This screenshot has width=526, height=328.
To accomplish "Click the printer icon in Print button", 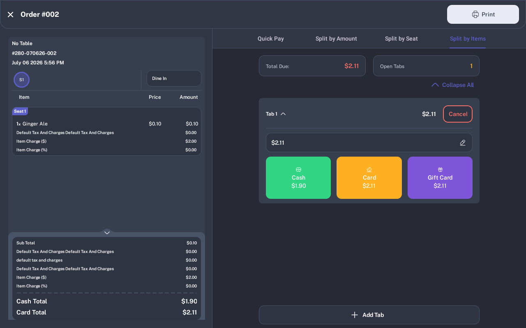I will pos(475,14).
